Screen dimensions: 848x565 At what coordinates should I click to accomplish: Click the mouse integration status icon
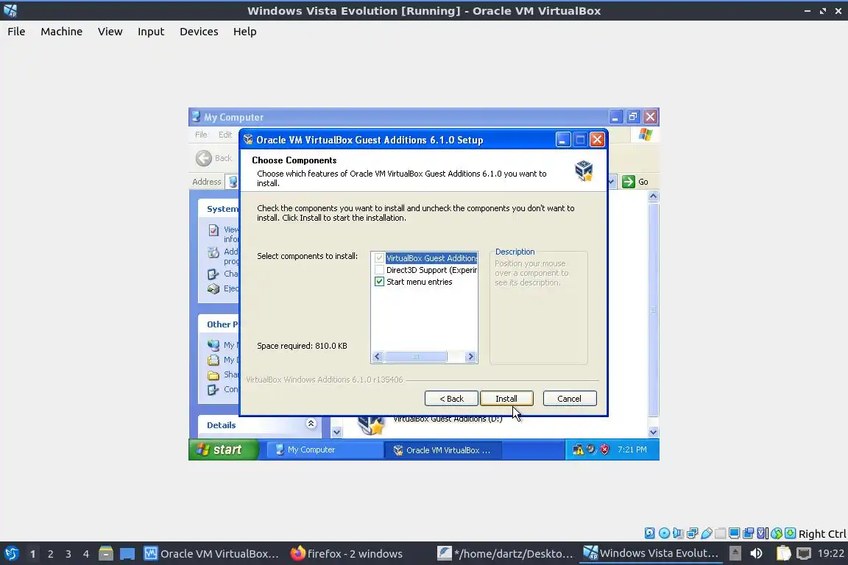click(x=777, y=533)
